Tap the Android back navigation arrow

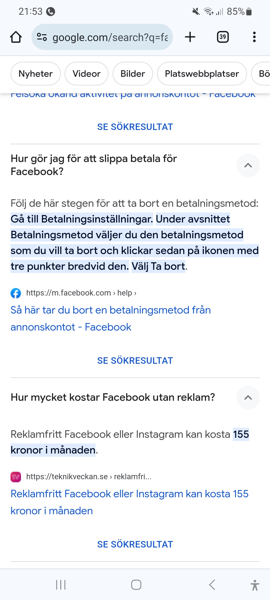coord(212,585)
